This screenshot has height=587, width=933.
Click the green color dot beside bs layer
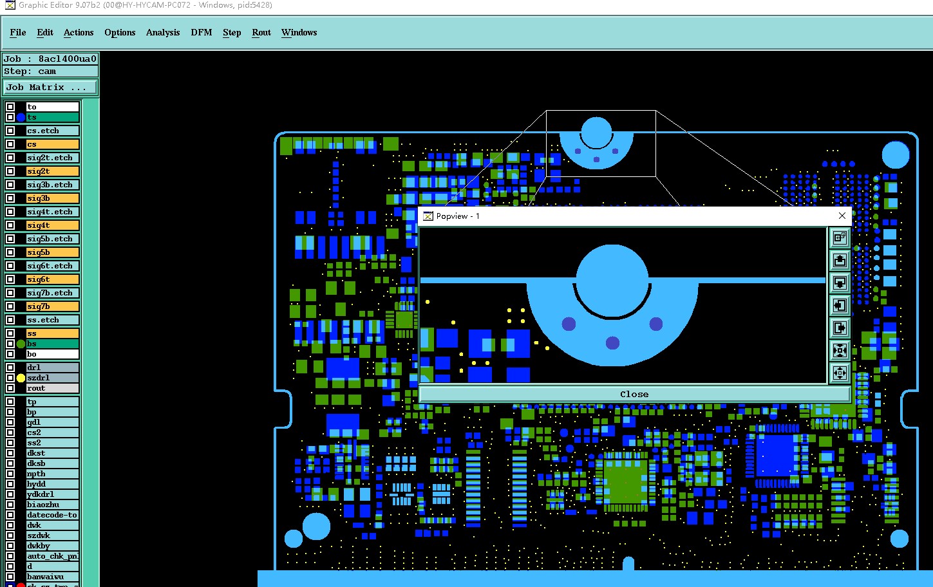(21, 344)
